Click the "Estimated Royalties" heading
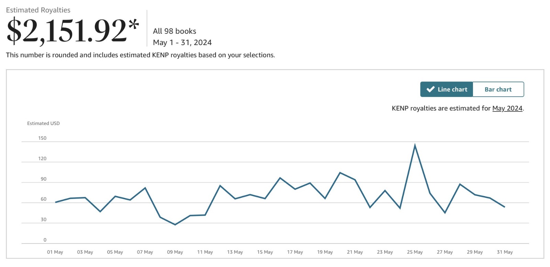 pyautogui.click(x=38, y=10)
